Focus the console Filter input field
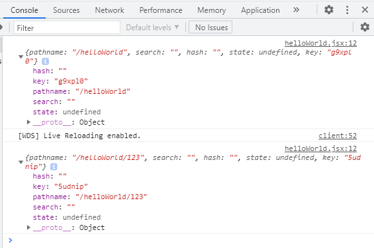Image resolution: width=374 pixels, height=248 pixels. click(67, 28)
